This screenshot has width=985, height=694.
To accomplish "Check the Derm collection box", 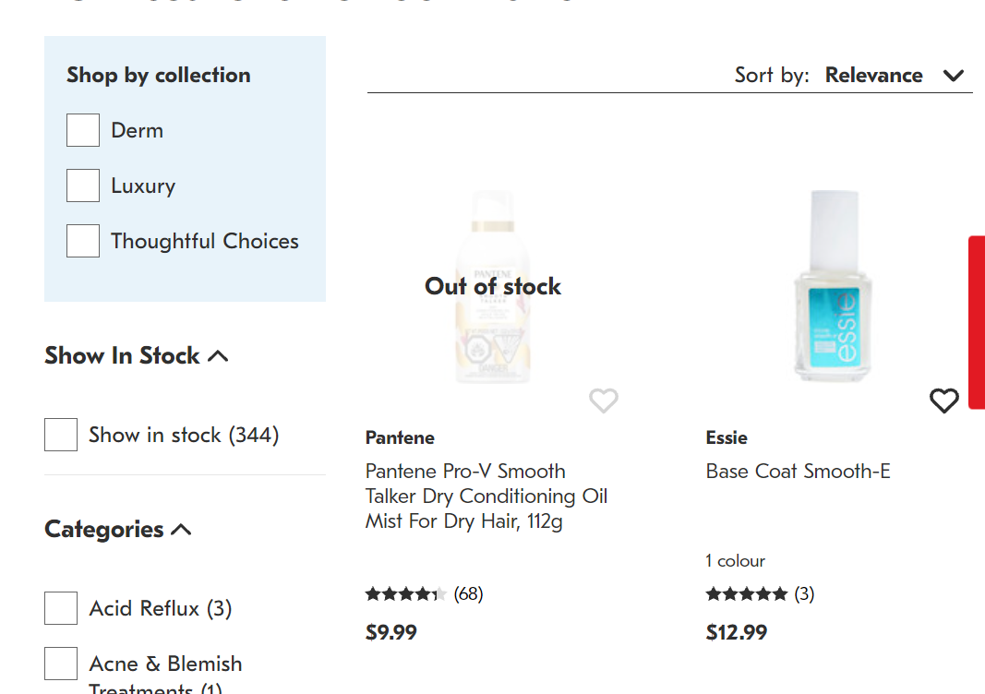I will click(83, 130).
